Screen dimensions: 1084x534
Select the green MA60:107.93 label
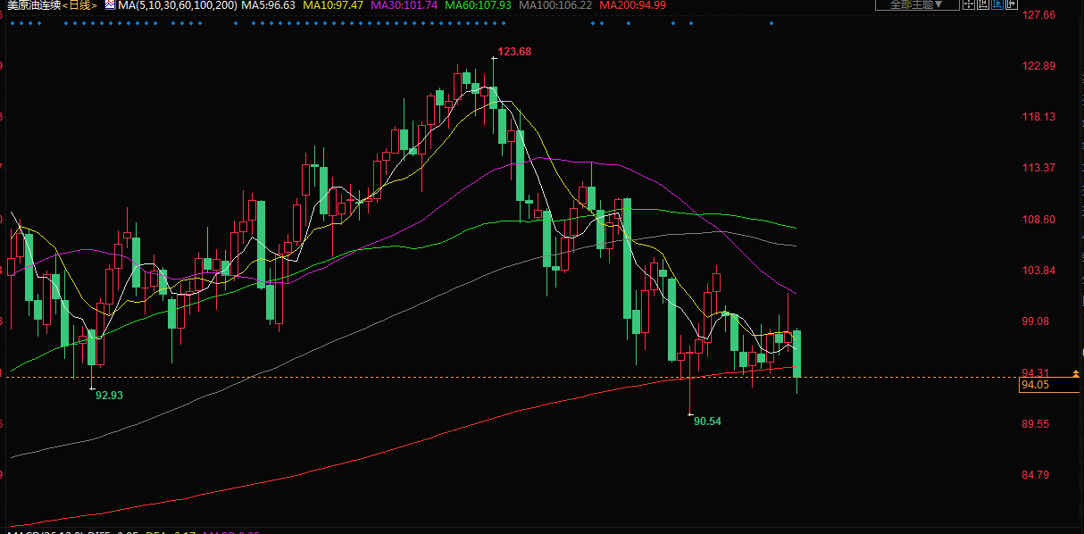point(479,5)
